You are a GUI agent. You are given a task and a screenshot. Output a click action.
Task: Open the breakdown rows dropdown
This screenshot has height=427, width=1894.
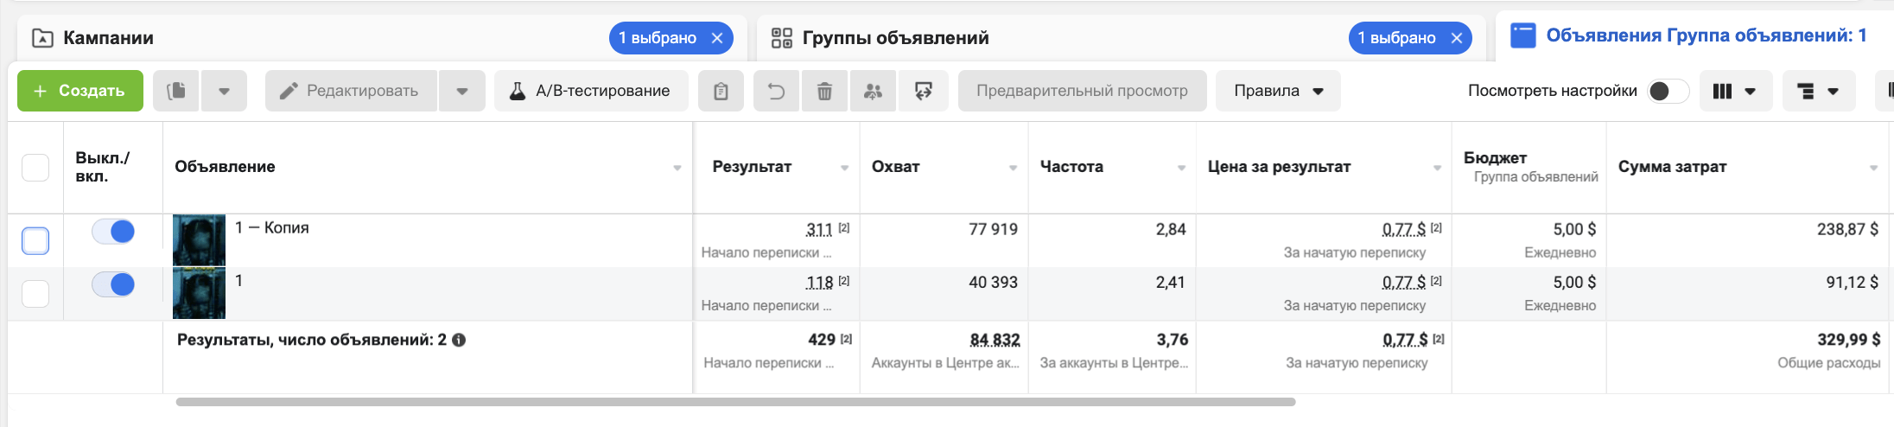point(1819,91)
